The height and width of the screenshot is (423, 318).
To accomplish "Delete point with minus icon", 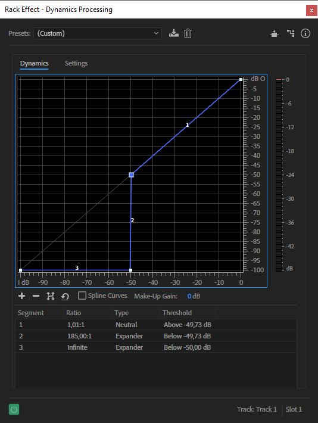I will [36, 296].
